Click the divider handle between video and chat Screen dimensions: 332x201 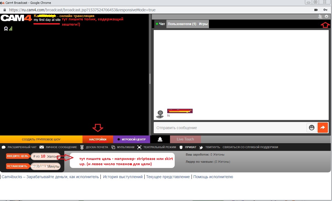[150, 78]
